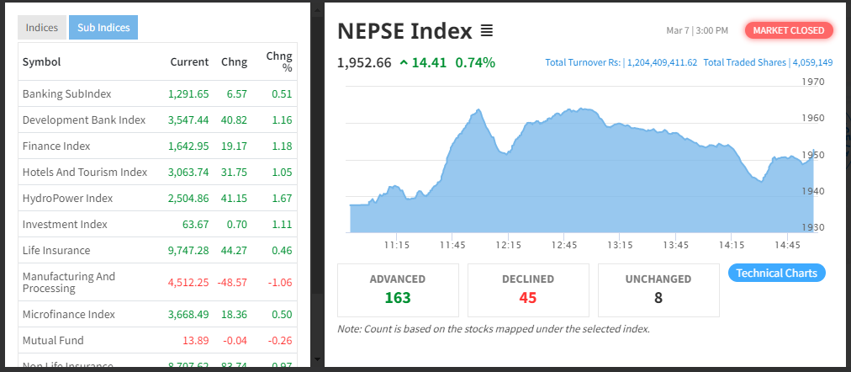The height and width of the screenshot is (372, 851).
Task: Open the HydroPower Index row
Action: (67, 198)
